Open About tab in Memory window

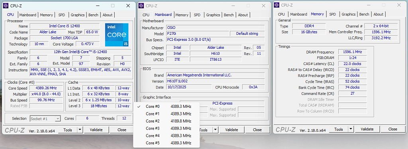tap(379, 14)
